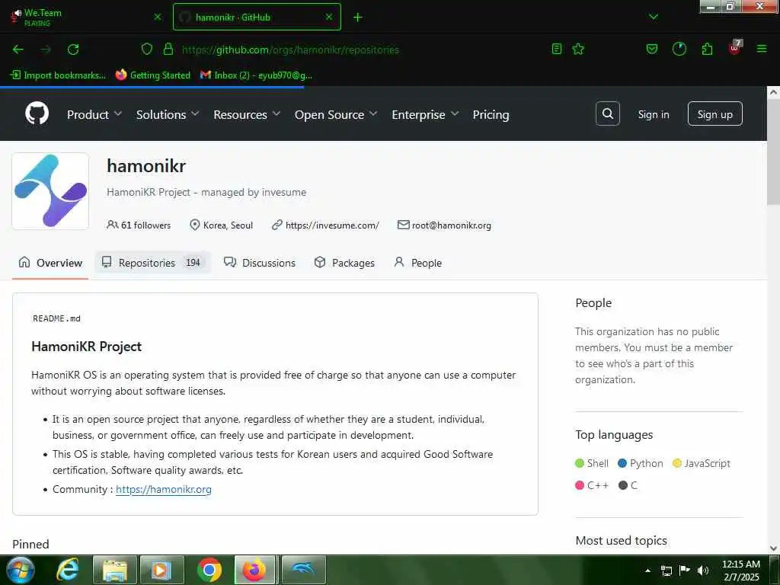The image size is (780, 585).
Task: Toggle reader view icon in address bar
Action: 557,49
